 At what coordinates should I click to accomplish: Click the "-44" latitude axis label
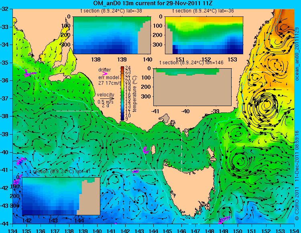[4, 224]
